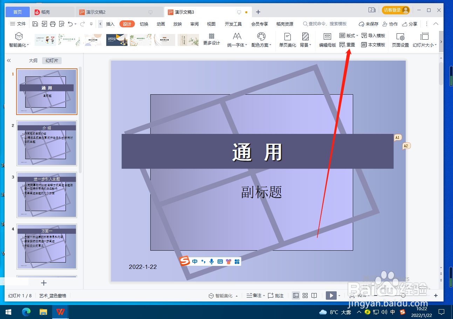The width and height of the screenshot is (453, 319).
Task: Click 批注 comment button in status bar
Action: (x=276, y=296)
